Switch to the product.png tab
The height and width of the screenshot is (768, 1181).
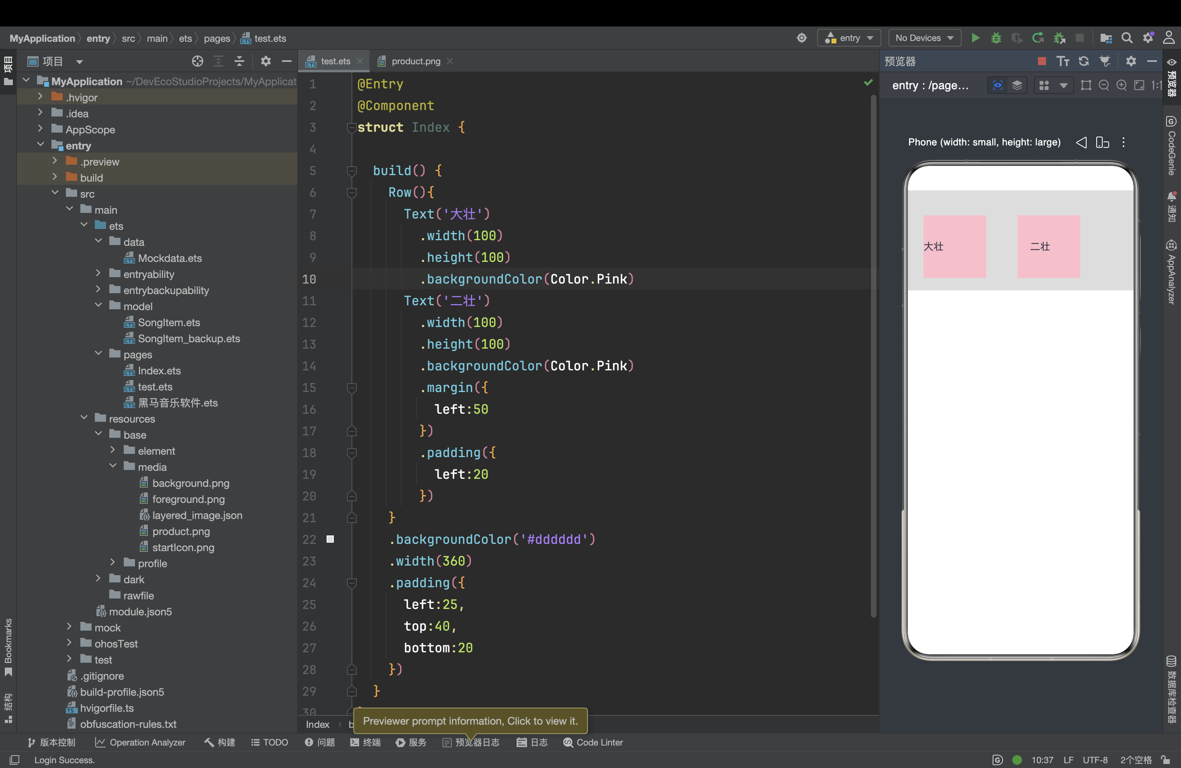tap(415, 61)
